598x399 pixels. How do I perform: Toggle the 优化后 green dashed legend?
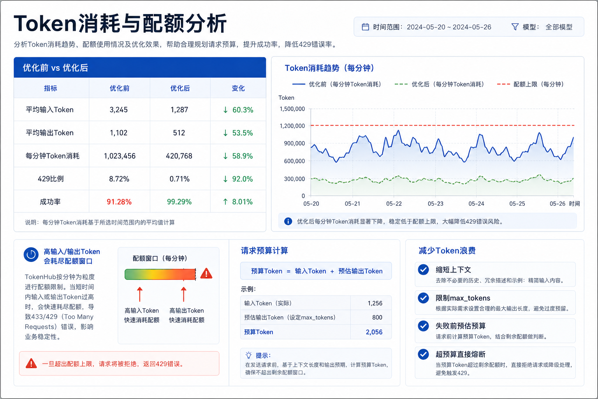pos(439,84)
